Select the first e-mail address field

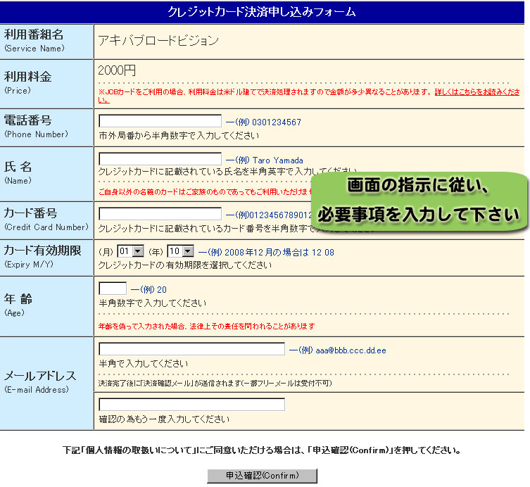tap(191, 349)
